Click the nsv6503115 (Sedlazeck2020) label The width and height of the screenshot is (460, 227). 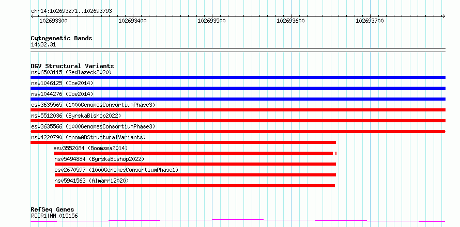(x=71, y=72)
